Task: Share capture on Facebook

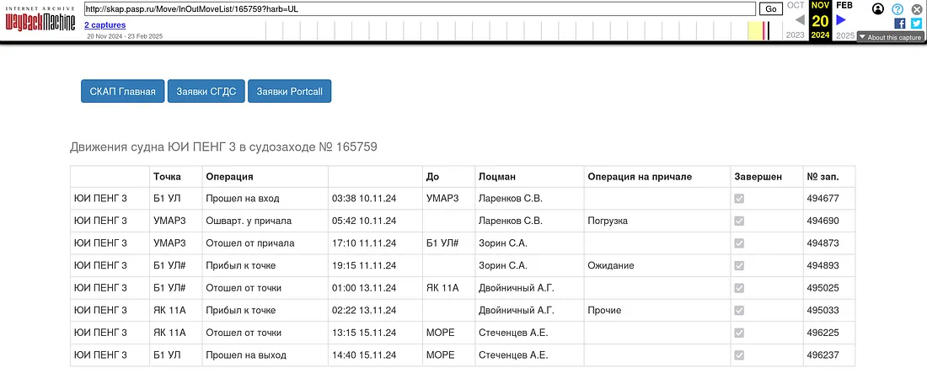Action: tap(899, 24)
